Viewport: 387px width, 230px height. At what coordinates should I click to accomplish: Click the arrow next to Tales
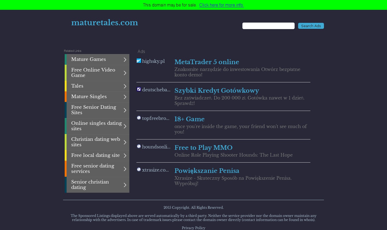(x=125, y=86)
